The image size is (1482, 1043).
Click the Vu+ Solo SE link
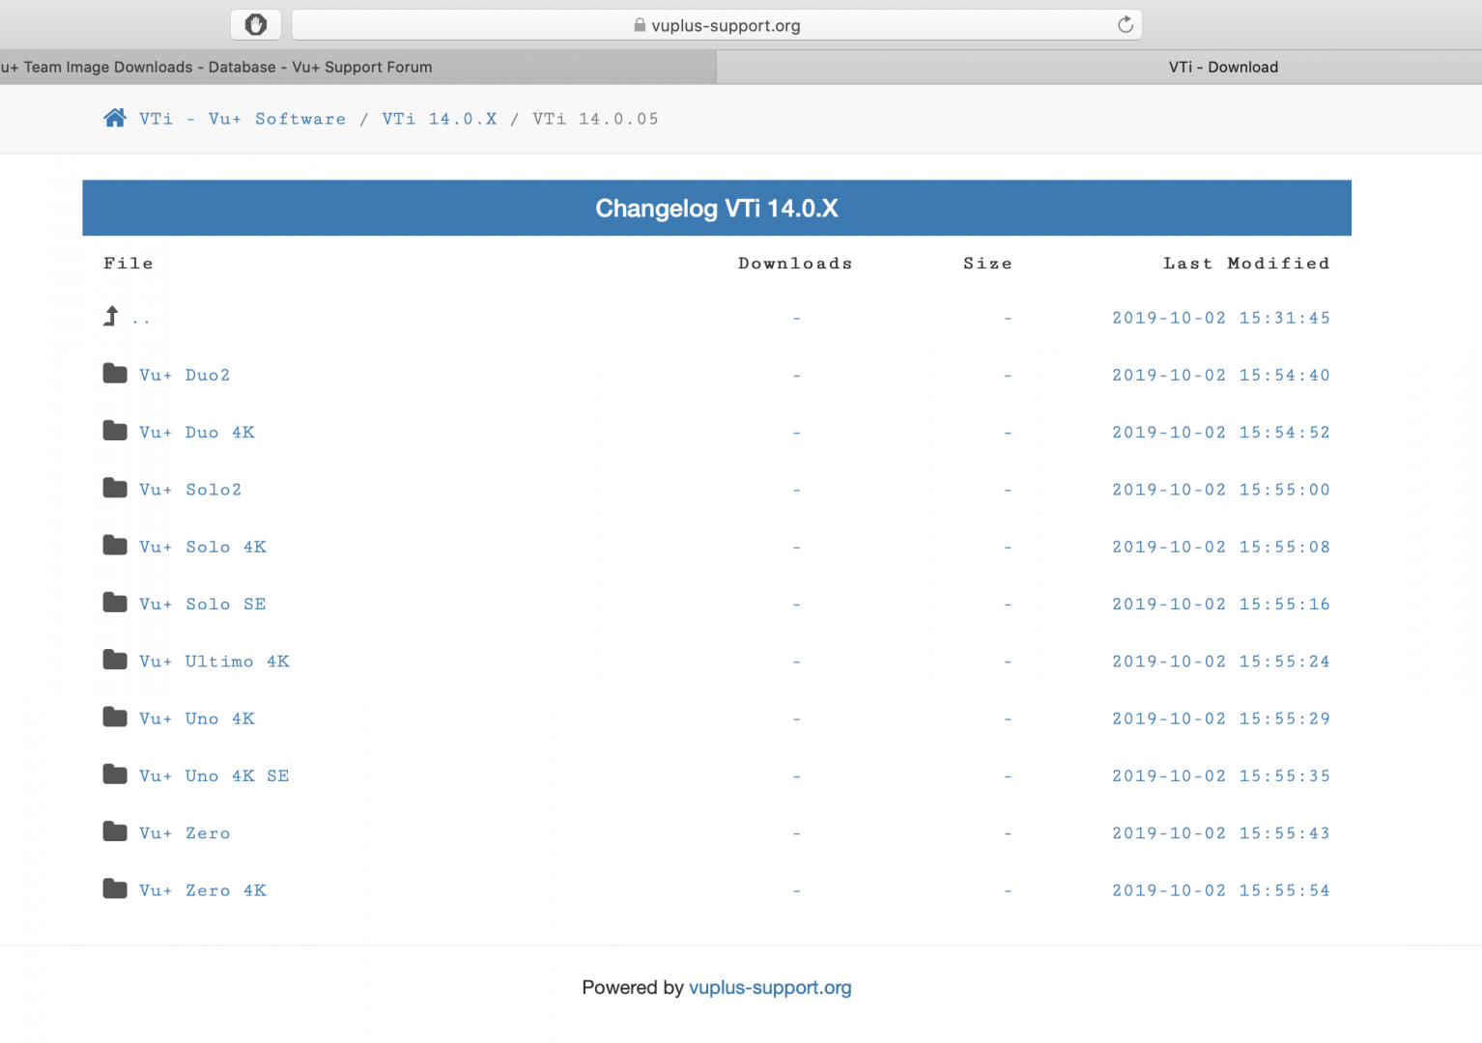point(203,604)
